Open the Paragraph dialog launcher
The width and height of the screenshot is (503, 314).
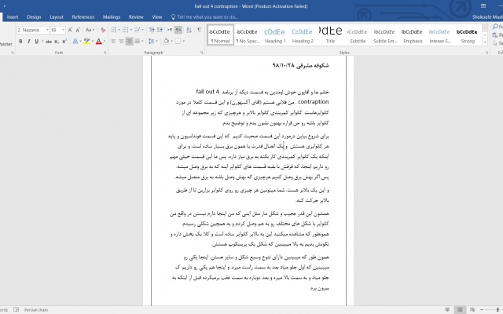202,53
